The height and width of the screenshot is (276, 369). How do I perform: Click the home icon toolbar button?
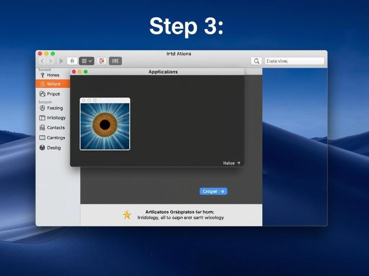point(72,61)
